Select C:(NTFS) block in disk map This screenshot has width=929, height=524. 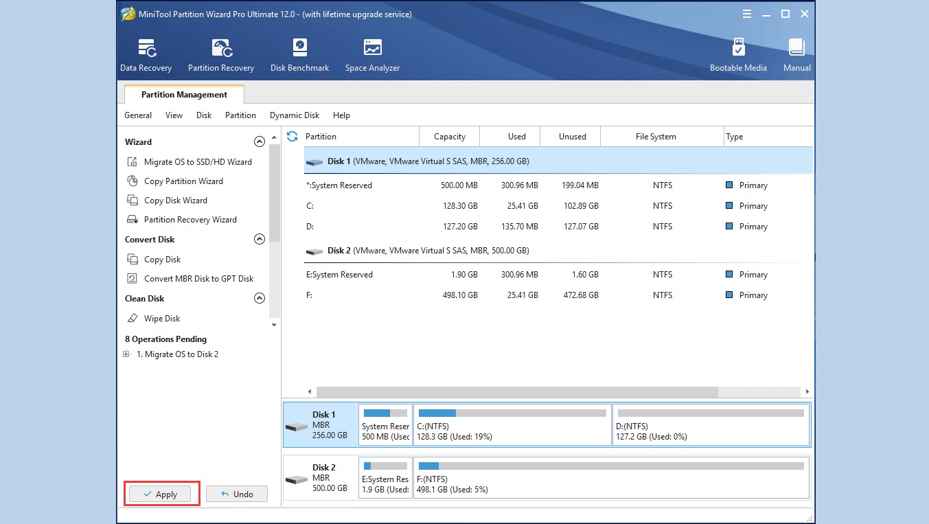coord(512,425)
